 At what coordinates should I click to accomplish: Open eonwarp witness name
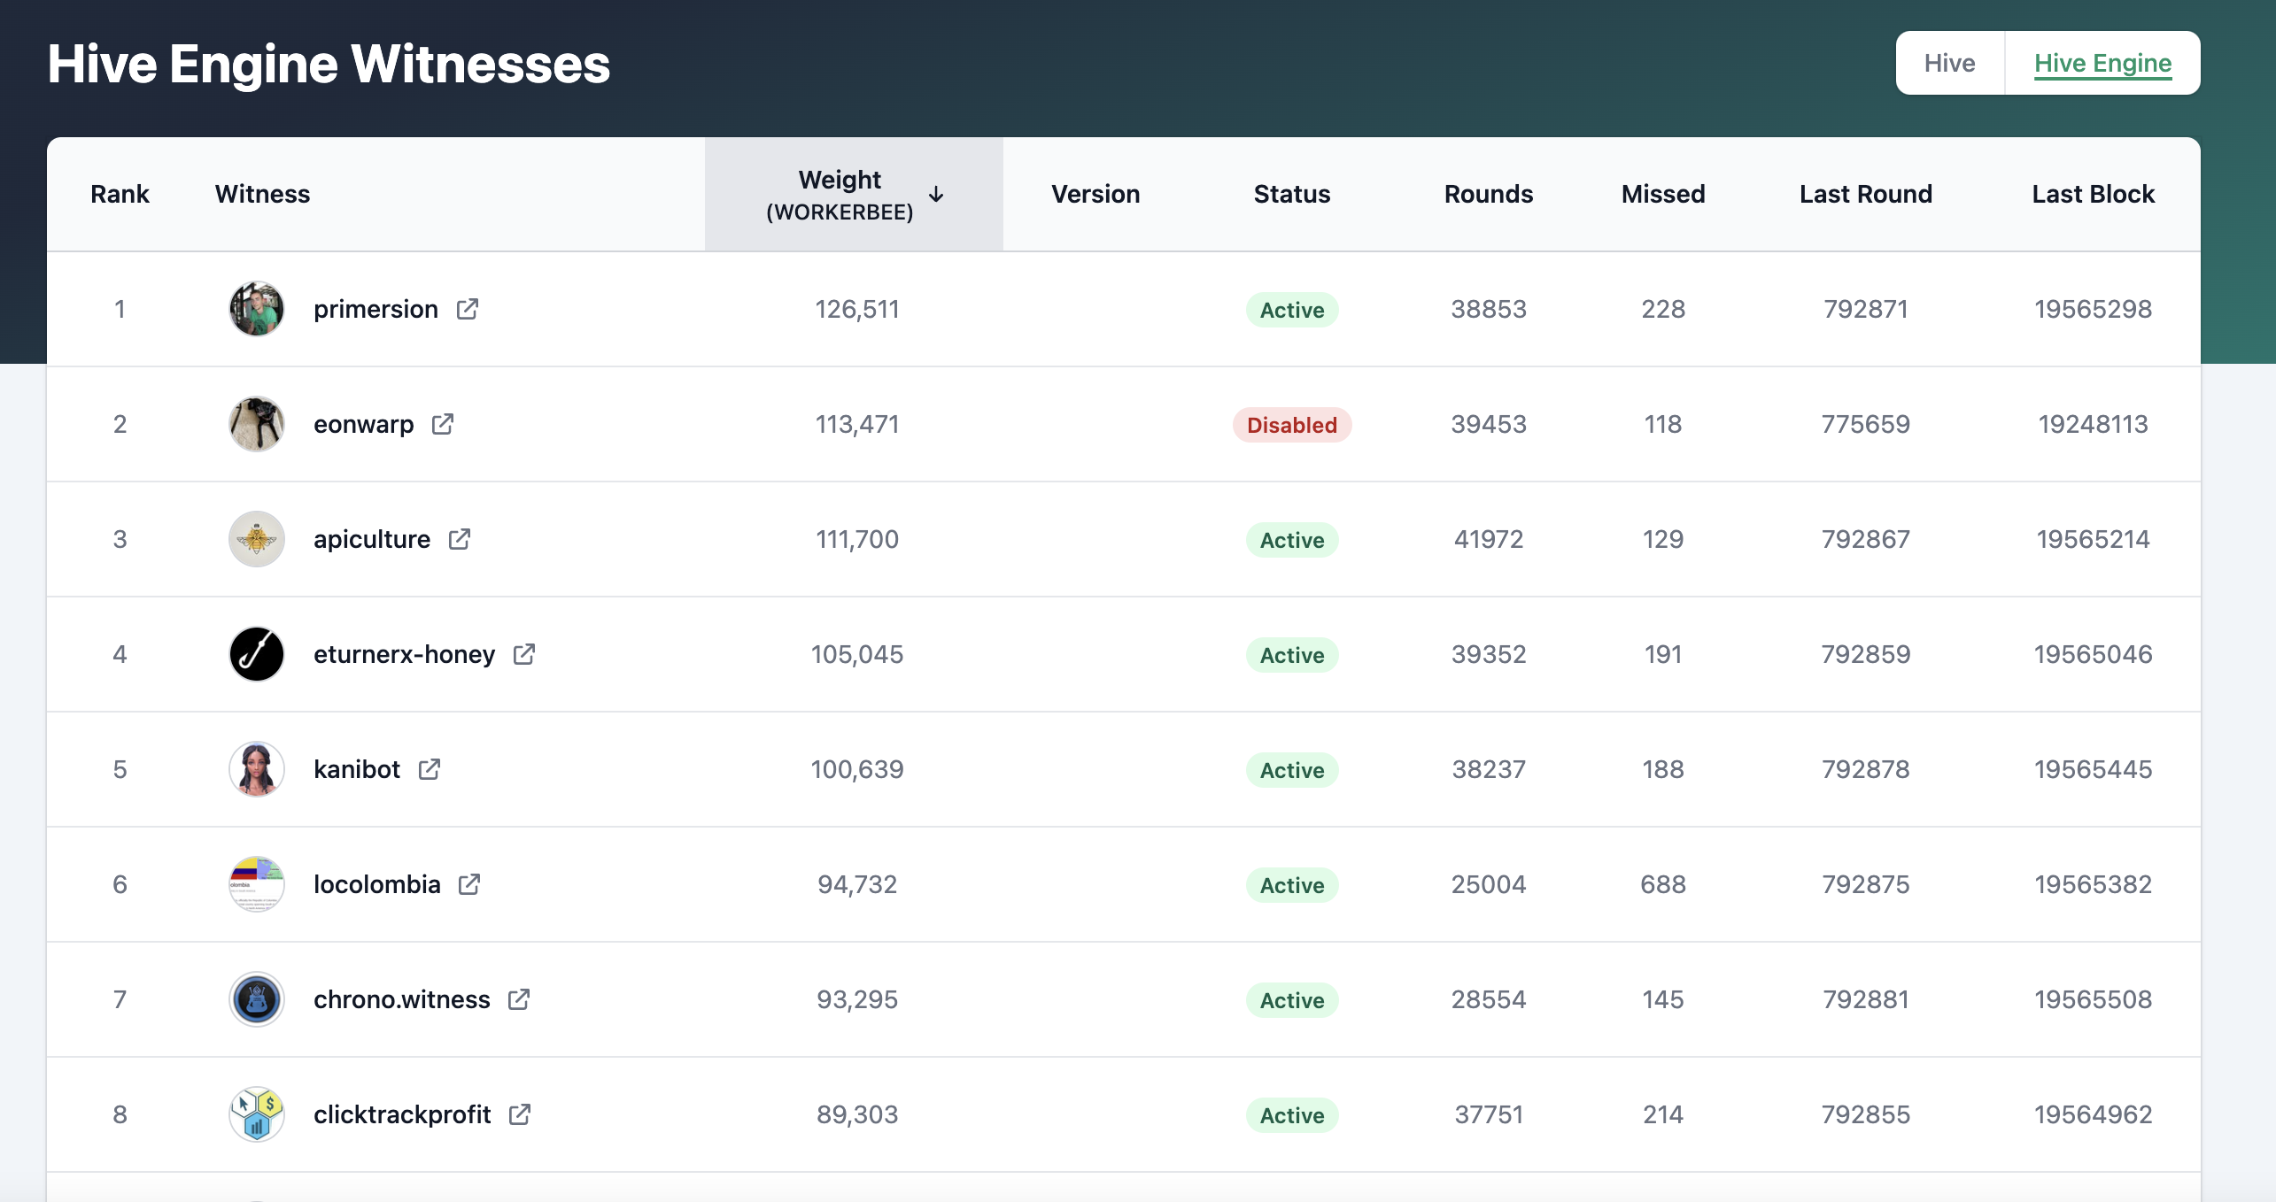pos(364,424)
